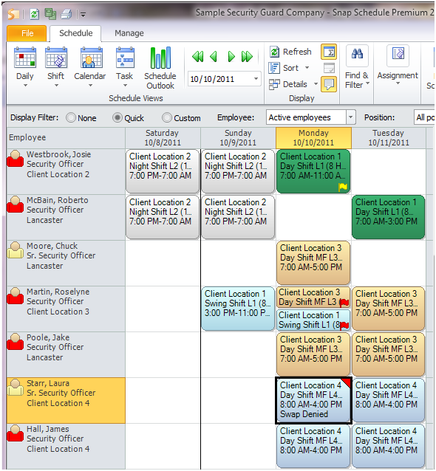Open the Task view
Screen dimensions: 436x471
125,66
